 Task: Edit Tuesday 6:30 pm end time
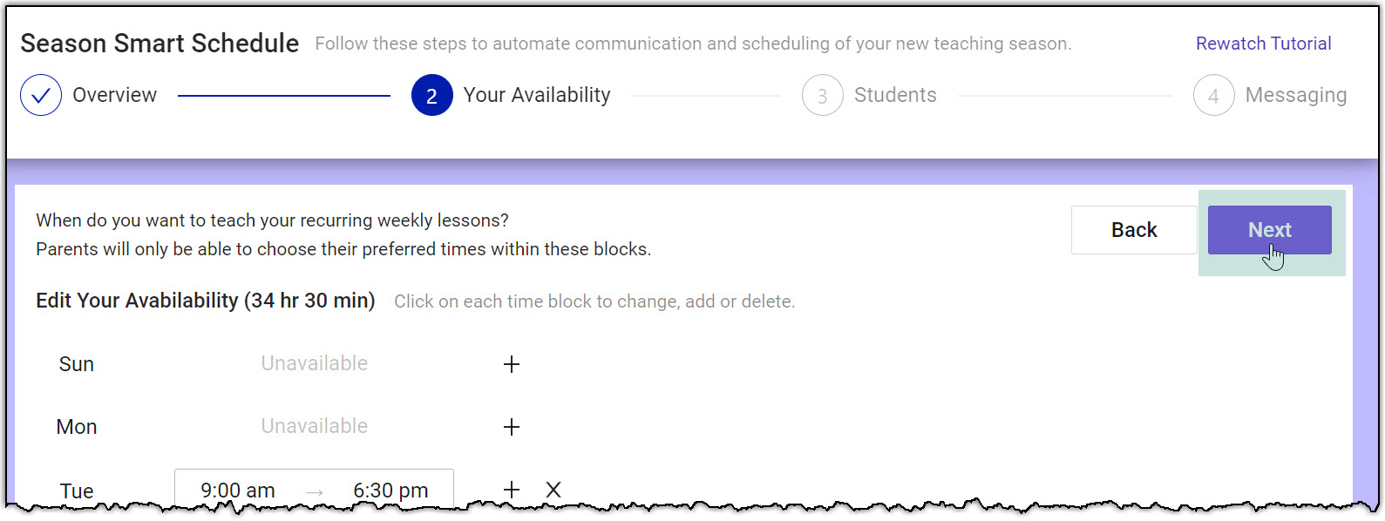tap(390, 491)
